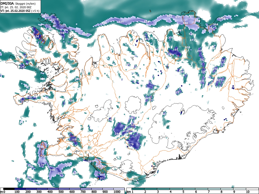Viewport: 259px width, 194px height.
Task: Click the map value '326'
Action: pyautogui.click(x=203, y=72)
